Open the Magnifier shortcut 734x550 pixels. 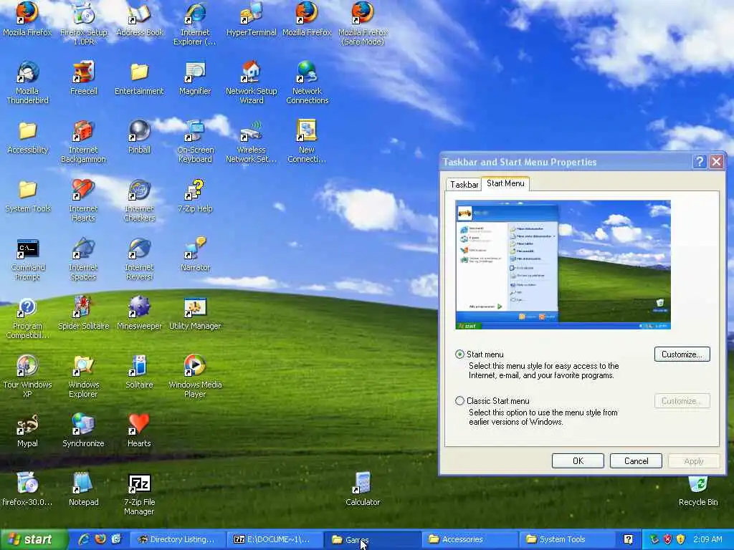pyautogui.click(x=195, y=77)
